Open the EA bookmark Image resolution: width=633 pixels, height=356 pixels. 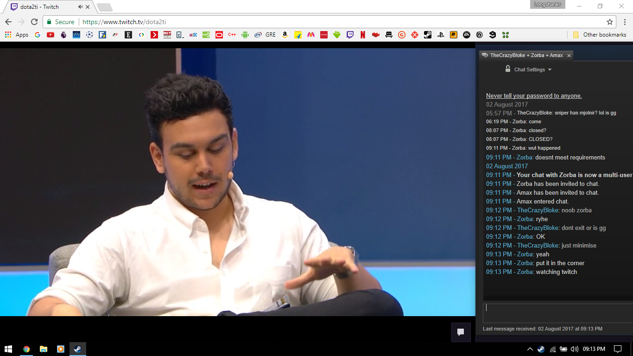[467, 35]
